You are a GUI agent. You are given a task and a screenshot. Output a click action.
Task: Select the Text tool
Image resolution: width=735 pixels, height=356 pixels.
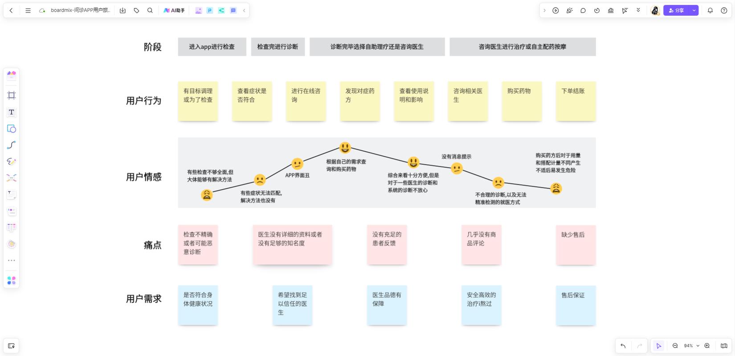pos(12,112)
